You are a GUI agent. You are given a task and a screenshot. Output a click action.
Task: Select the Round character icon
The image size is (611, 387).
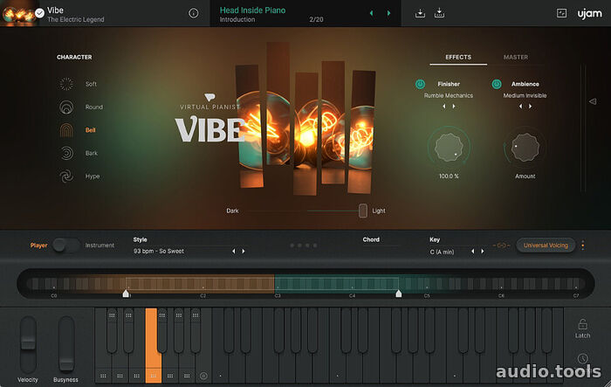(x=66, y=107)
